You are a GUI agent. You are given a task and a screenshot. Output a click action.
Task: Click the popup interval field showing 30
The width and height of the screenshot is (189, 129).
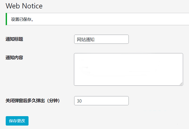click(x=101, y=101)
